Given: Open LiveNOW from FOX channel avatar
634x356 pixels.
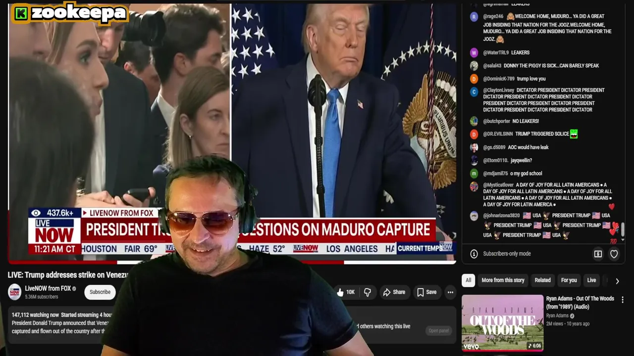Looking at the screenshot, I should pyautogui.click(x=14, y=292).
